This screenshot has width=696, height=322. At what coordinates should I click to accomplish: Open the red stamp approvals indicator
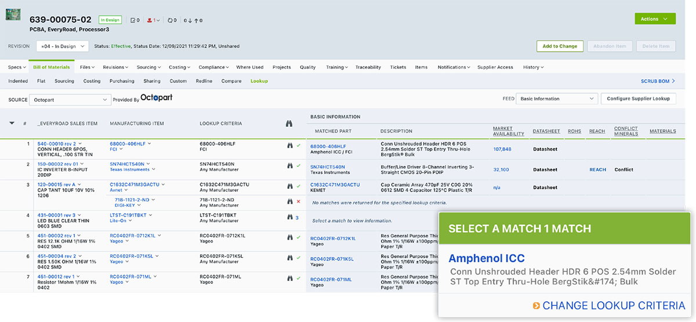pyautogui.click(x=153, y=20)
